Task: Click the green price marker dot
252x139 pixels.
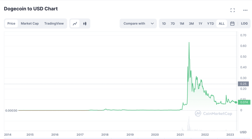Action: (x=236, y=102)
